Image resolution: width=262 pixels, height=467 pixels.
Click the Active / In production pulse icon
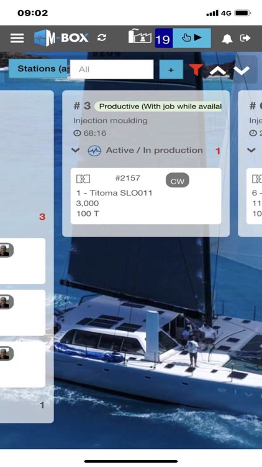[94, 151]
